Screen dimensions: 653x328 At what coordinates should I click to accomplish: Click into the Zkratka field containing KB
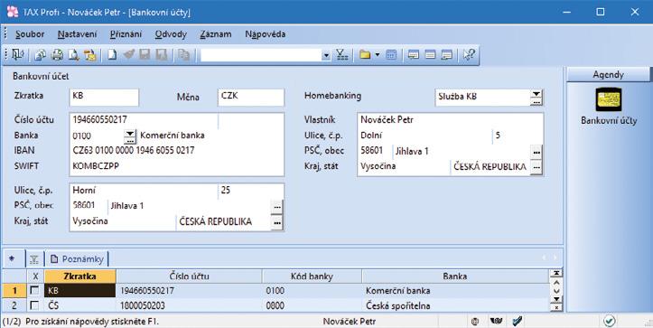[104, 97]
